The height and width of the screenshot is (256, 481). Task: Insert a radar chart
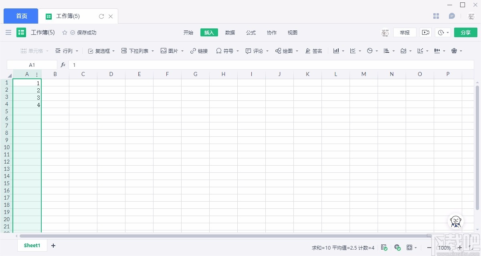point(454,51)
